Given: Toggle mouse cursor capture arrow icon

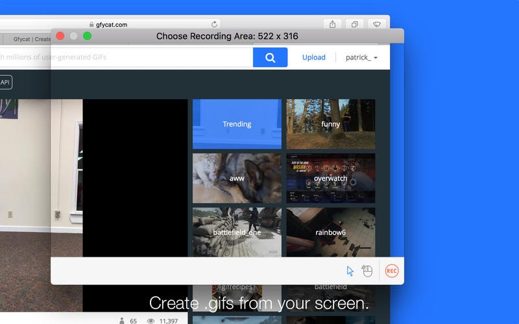Looking at the screenshot, I should (x=350, y=271).
